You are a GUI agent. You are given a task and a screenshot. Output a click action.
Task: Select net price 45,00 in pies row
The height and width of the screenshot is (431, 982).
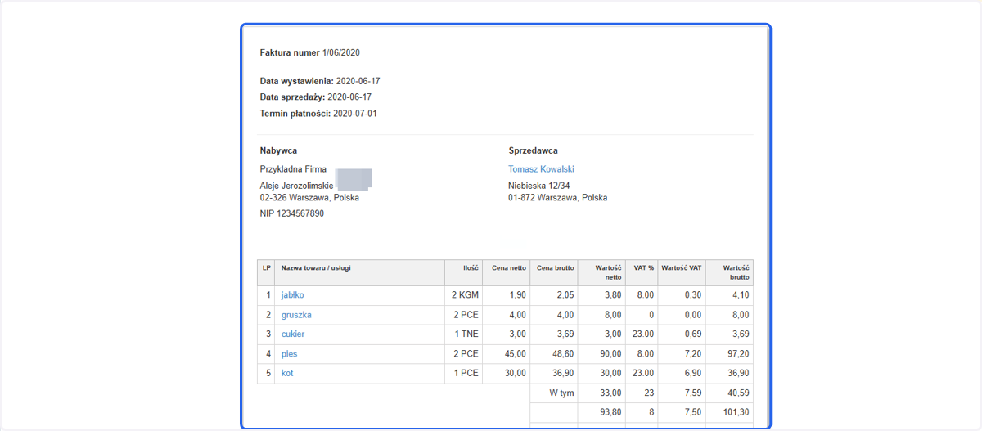(515, 354)
